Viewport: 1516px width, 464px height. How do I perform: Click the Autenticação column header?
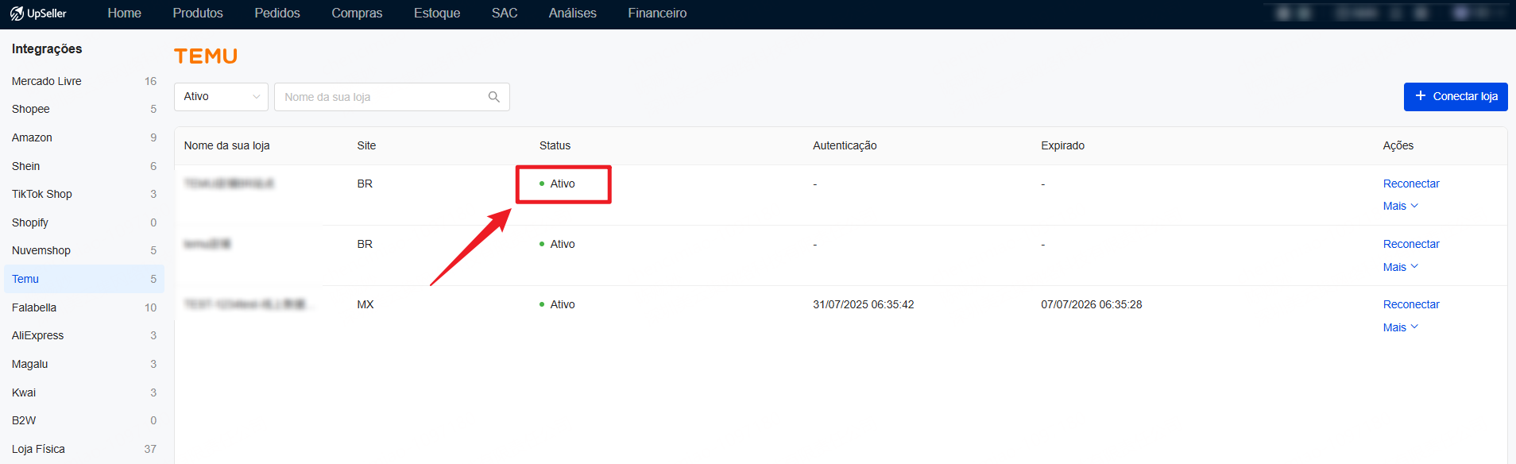(x=845, y=145)
